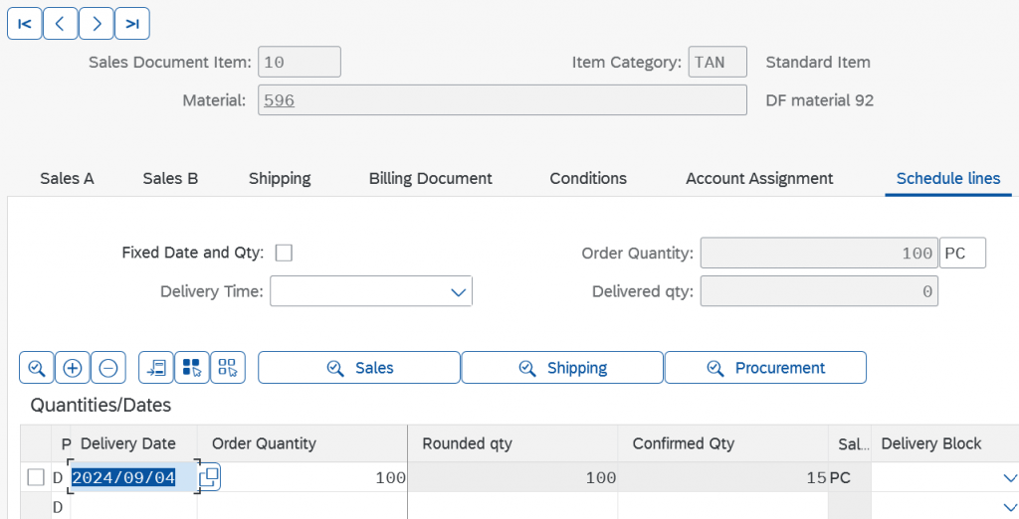1019x519 pixels.
Task: Expand Delivery Block dropdown in second row
Action: (1009, 507)
